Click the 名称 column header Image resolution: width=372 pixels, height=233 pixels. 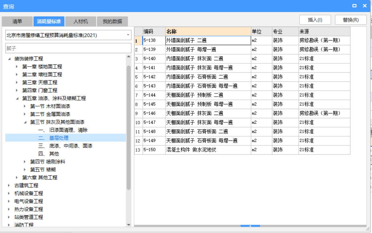[208, 31]
